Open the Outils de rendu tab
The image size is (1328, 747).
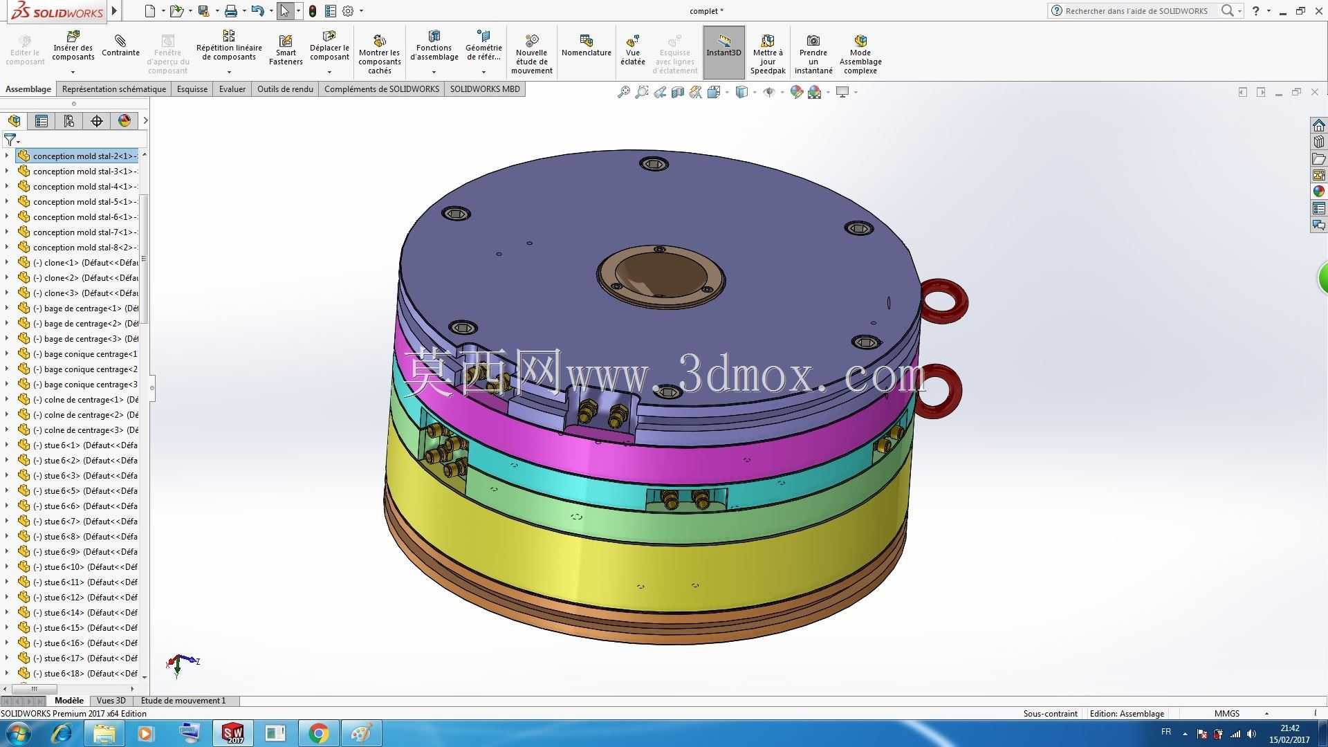click(285, 89)
